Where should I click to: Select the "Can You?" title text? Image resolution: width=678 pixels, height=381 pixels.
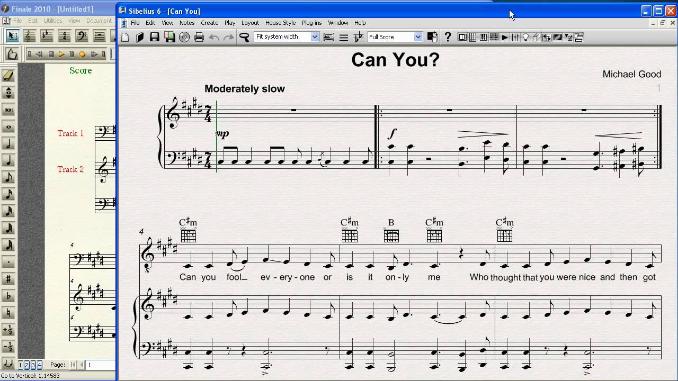(396, 60)
